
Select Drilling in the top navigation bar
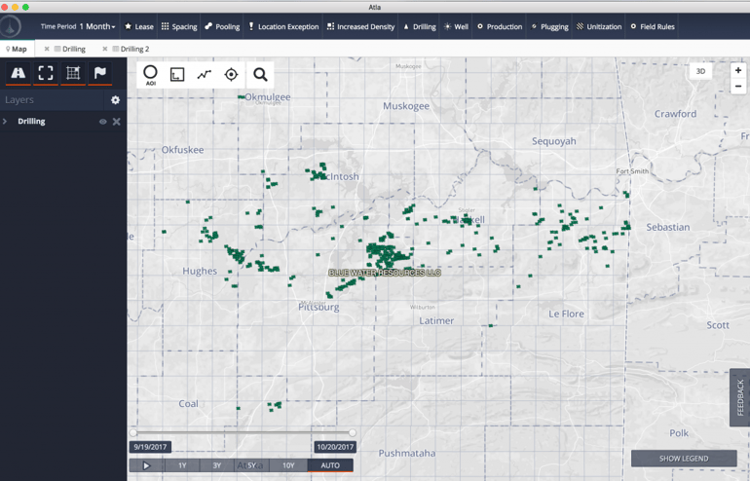pos(420,26)
